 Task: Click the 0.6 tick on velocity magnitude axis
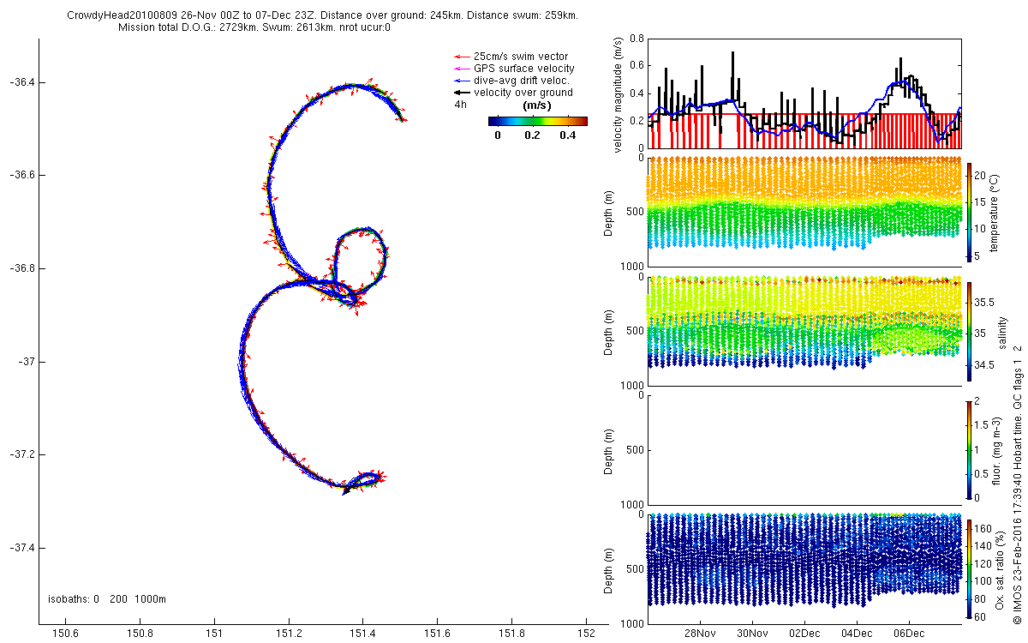(636, 66)
